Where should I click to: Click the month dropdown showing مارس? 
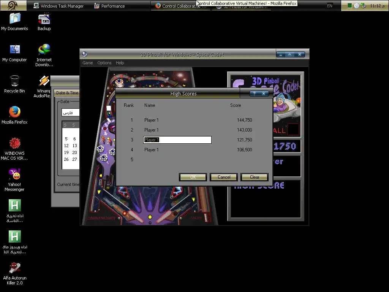pos(71,113)
